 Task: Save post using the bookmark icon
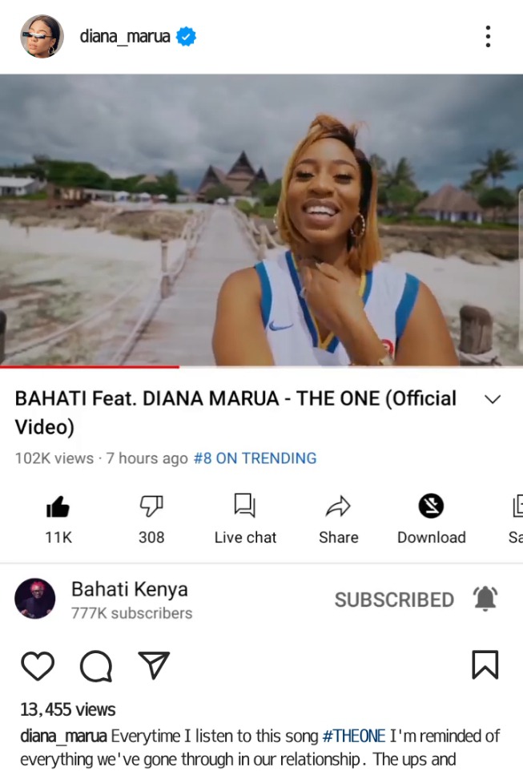485,664
